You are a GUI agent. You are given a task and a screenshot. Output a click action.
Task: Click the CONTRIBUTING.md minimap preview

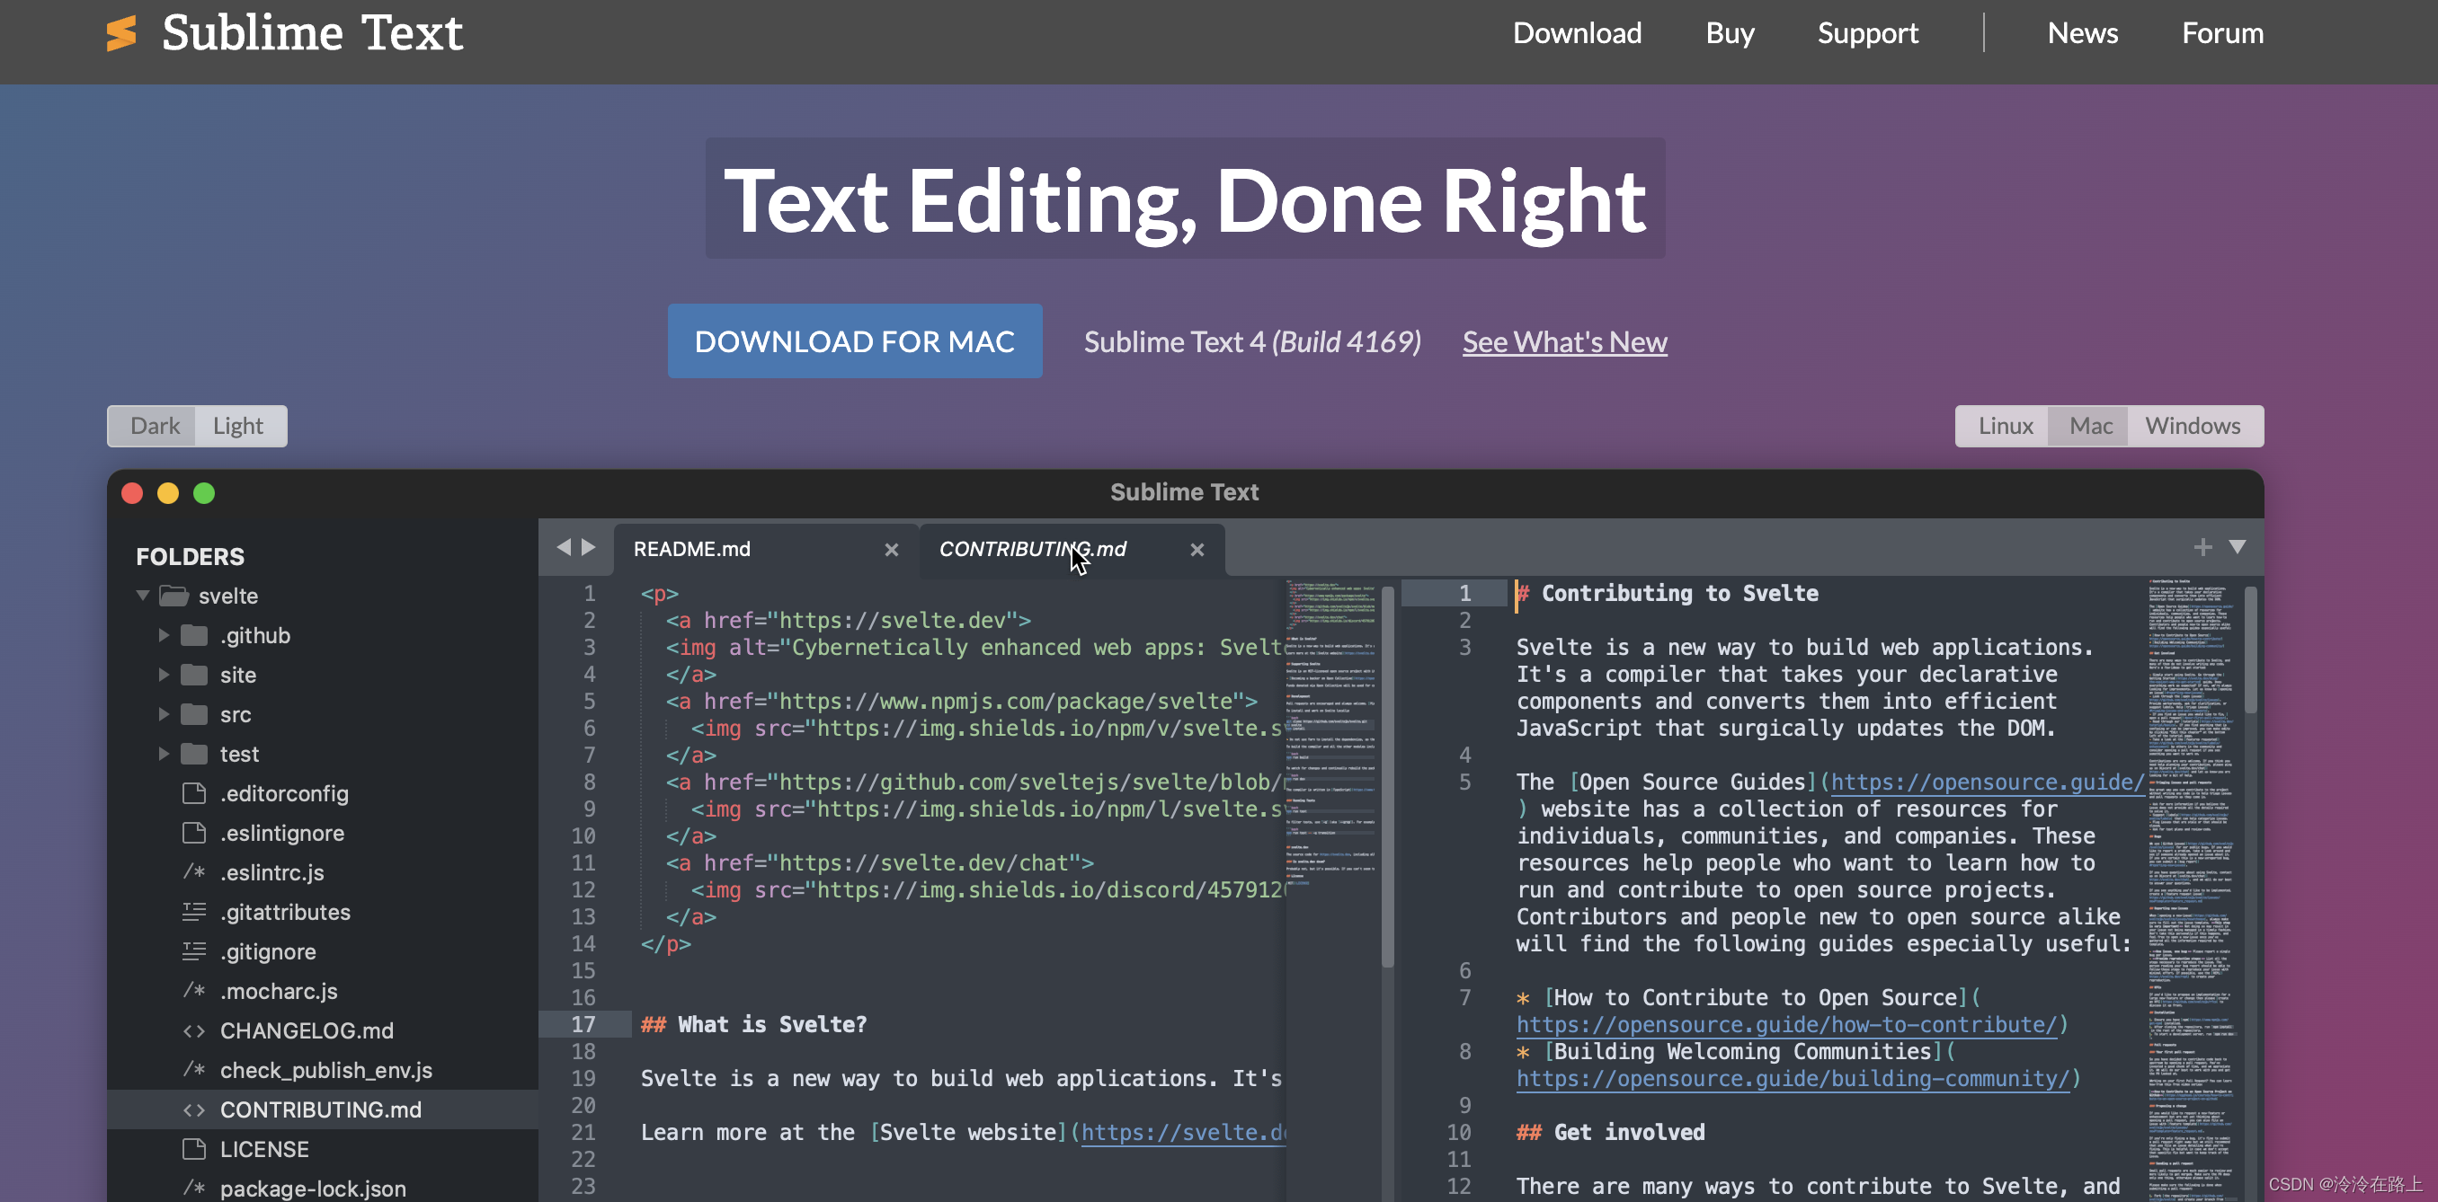click(2192, 889)
